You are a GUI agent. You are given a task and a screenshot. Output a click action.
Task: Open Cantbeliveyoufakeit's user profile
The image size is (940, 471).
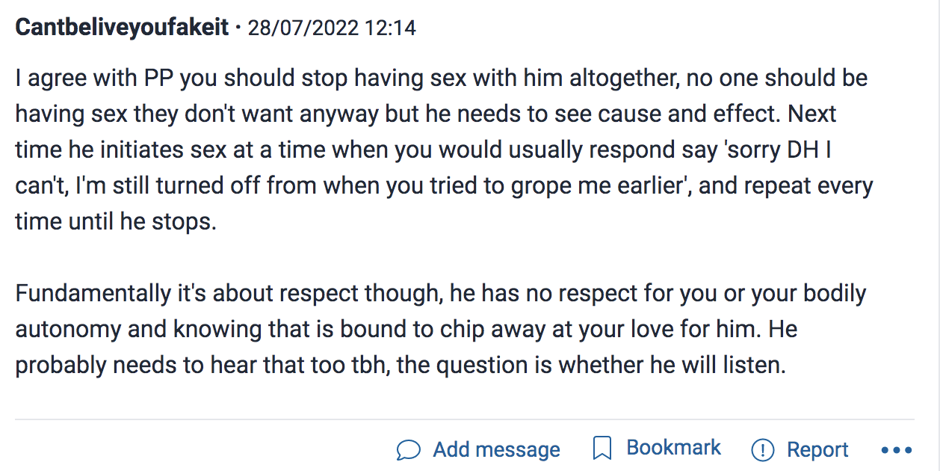click(x=122, y=28)
